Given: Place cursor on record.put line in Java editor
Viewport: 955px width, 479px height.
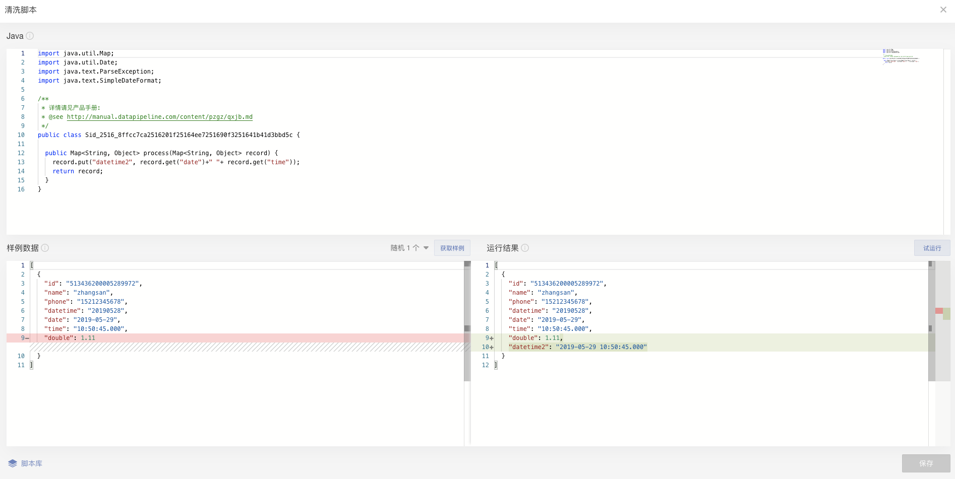Looking at the screenshot, I should [x=176, y=162].
